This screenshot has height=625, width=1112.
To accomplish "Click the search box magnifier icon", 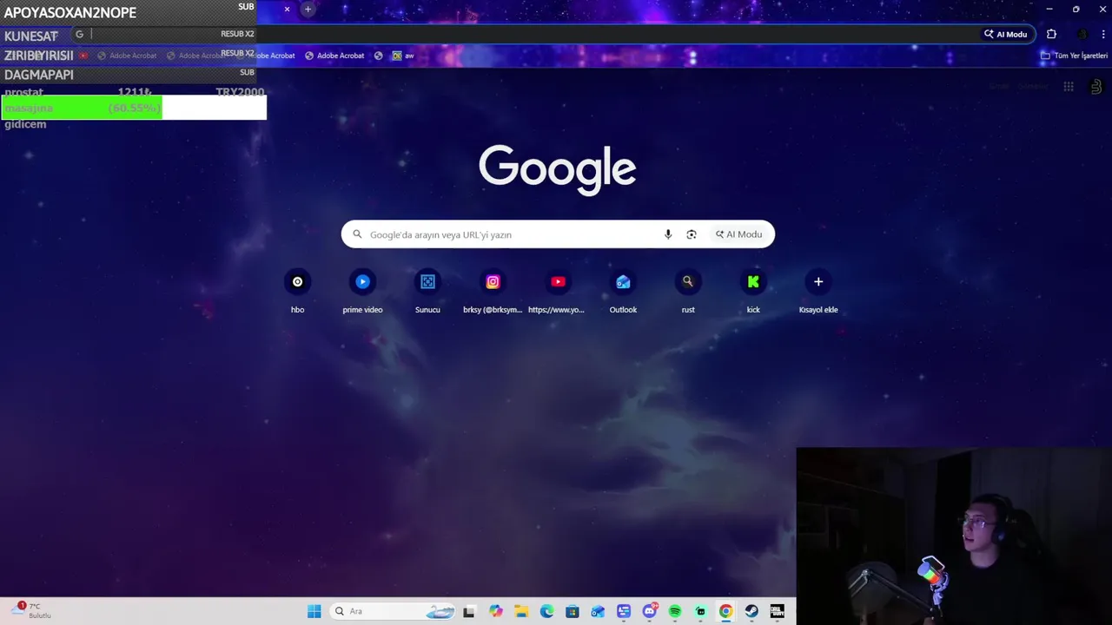I will coord(357,234).
